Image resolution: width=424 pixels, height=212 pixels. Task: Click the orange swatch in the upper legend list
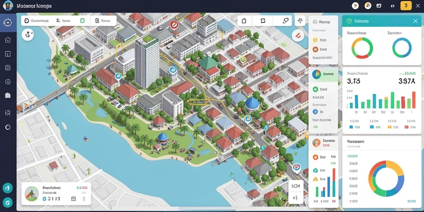[315, 49]
